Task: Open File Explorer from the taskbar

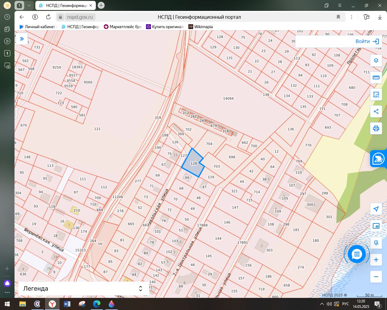Action: (22, 304)
